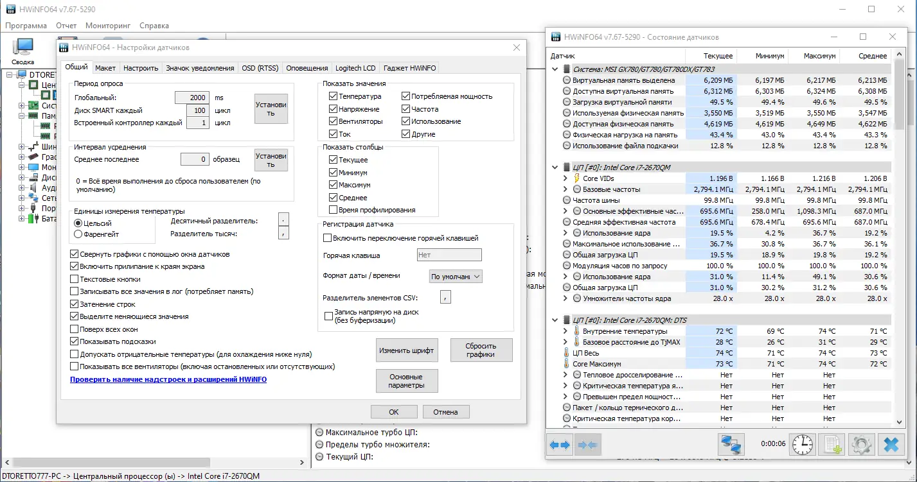Open the OSD (RTSS) tab
The image size is (917, 482).
coord(260,68)
